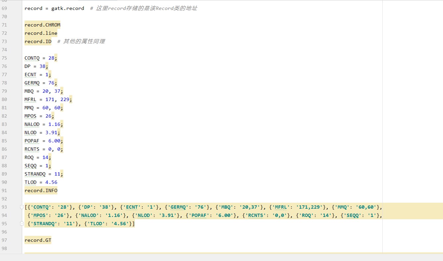Click the {'TLOD': '4.56'} dictionary entry
Viewport: 443px width, 261px height.
click(x=107, y=224)
